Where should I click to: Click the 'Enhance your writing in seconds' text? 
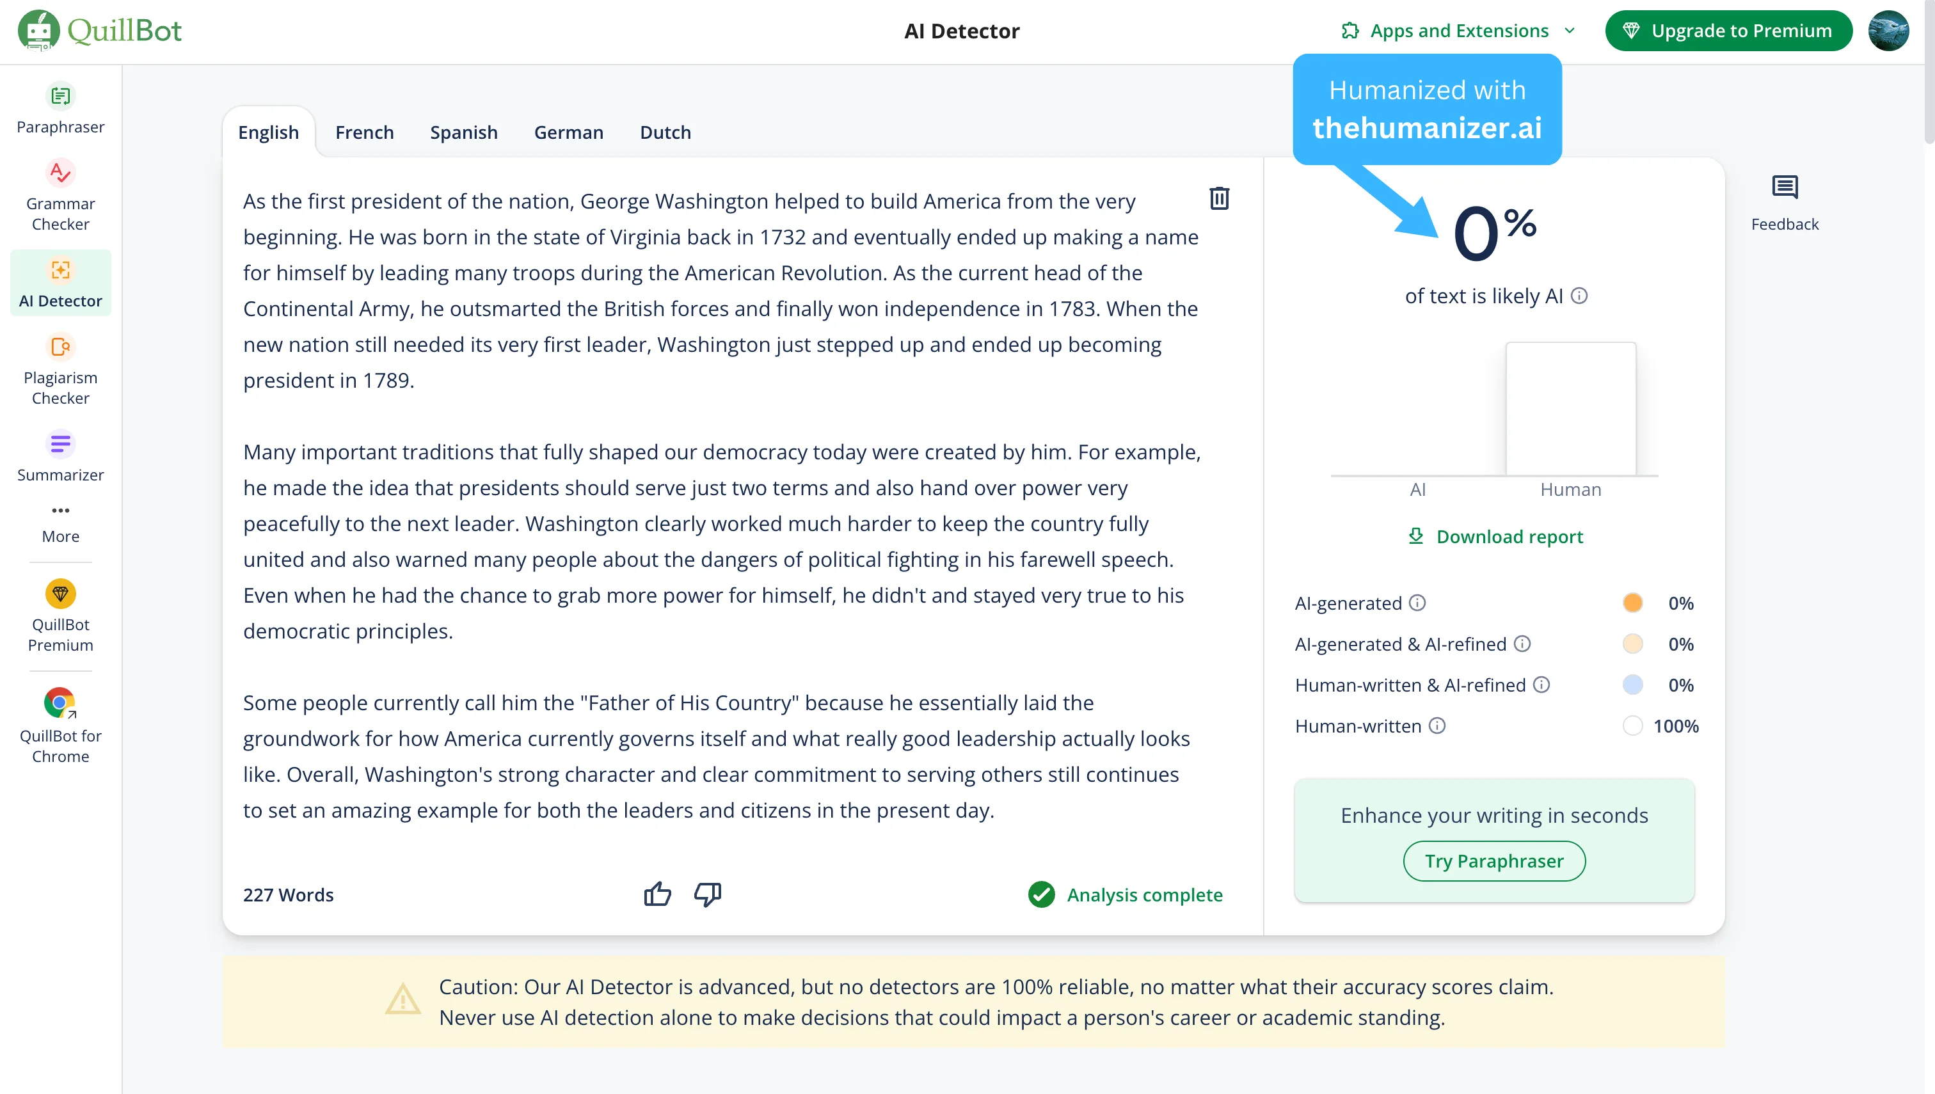1494,815
